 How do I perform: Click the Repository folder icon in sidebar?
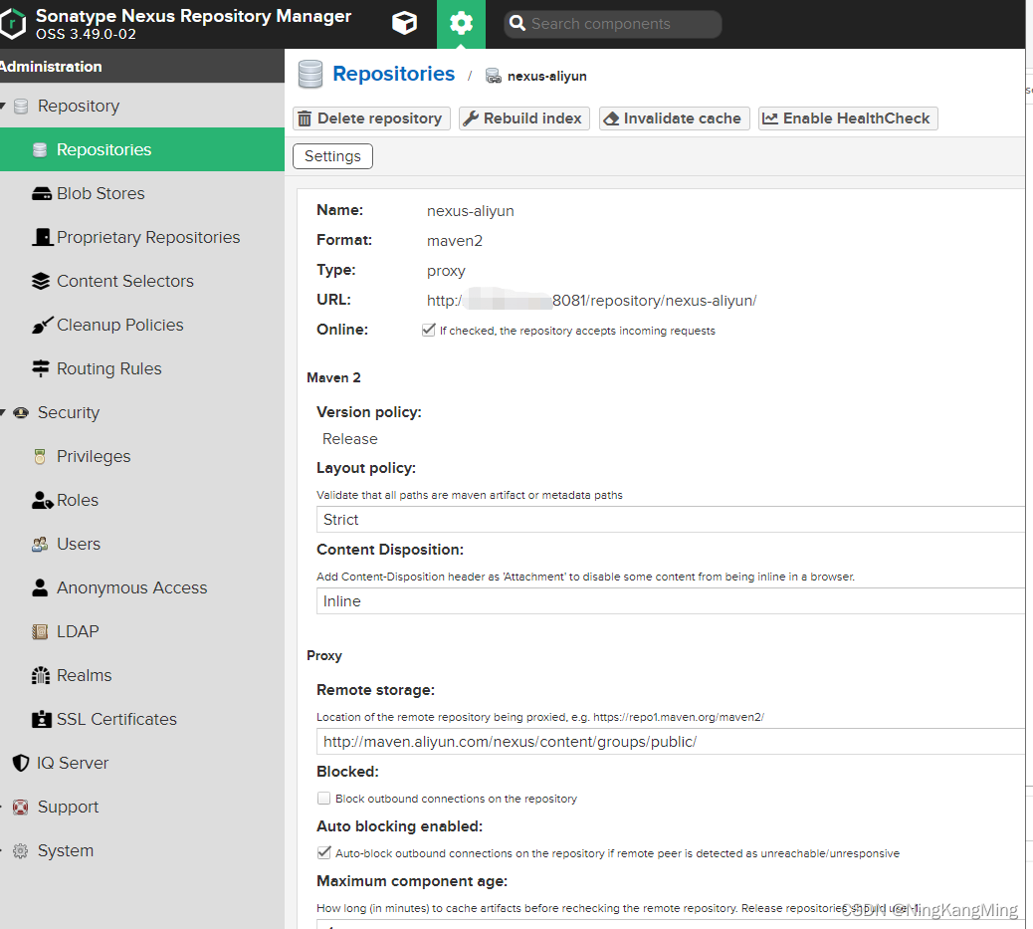coord(21,107)
